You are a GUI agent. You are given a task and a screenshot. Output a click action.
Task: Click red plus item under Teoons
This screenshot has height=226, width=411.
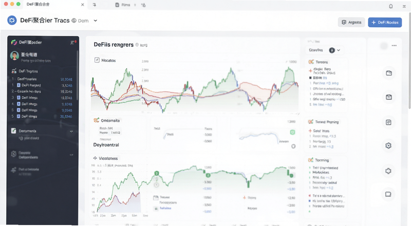tap(310, 70)
